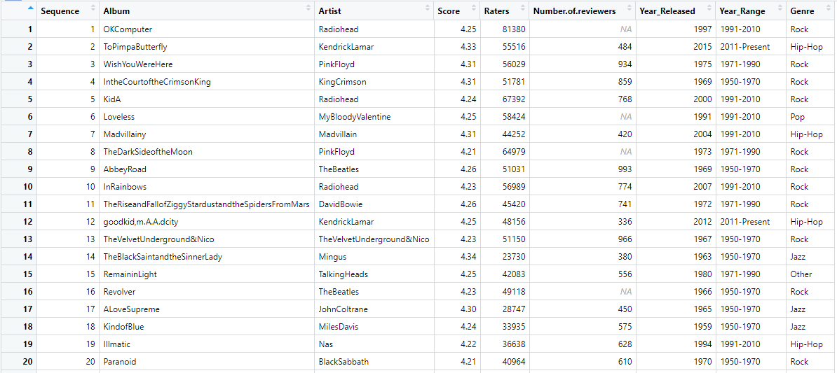The height and width of the screenshot is (373, 837).
Task: Select the DavidBowie artist cell
Action: [x=374, y=204]
